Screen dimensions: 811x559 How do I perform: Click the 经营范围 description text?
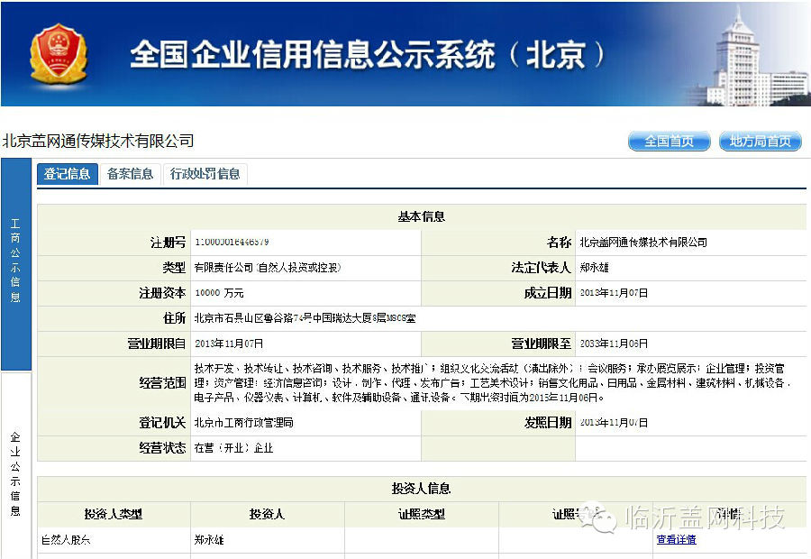[492, 383]
